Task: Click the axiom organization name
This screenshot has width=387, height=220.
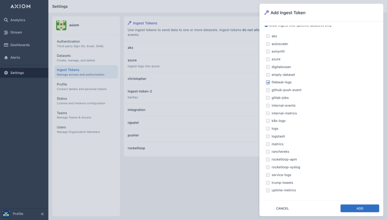Action: (74, 25)
